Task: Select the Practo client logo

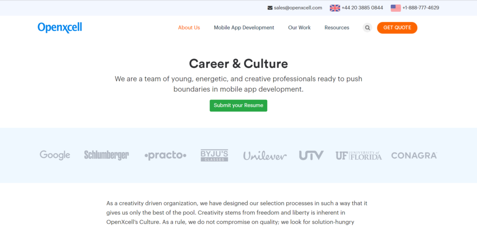Action: [x=165, y=155]
